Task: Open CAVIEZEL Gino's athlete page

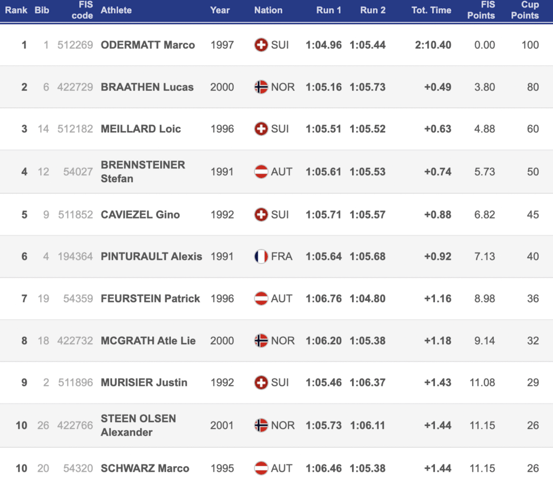Action: (x=140, y=214)
